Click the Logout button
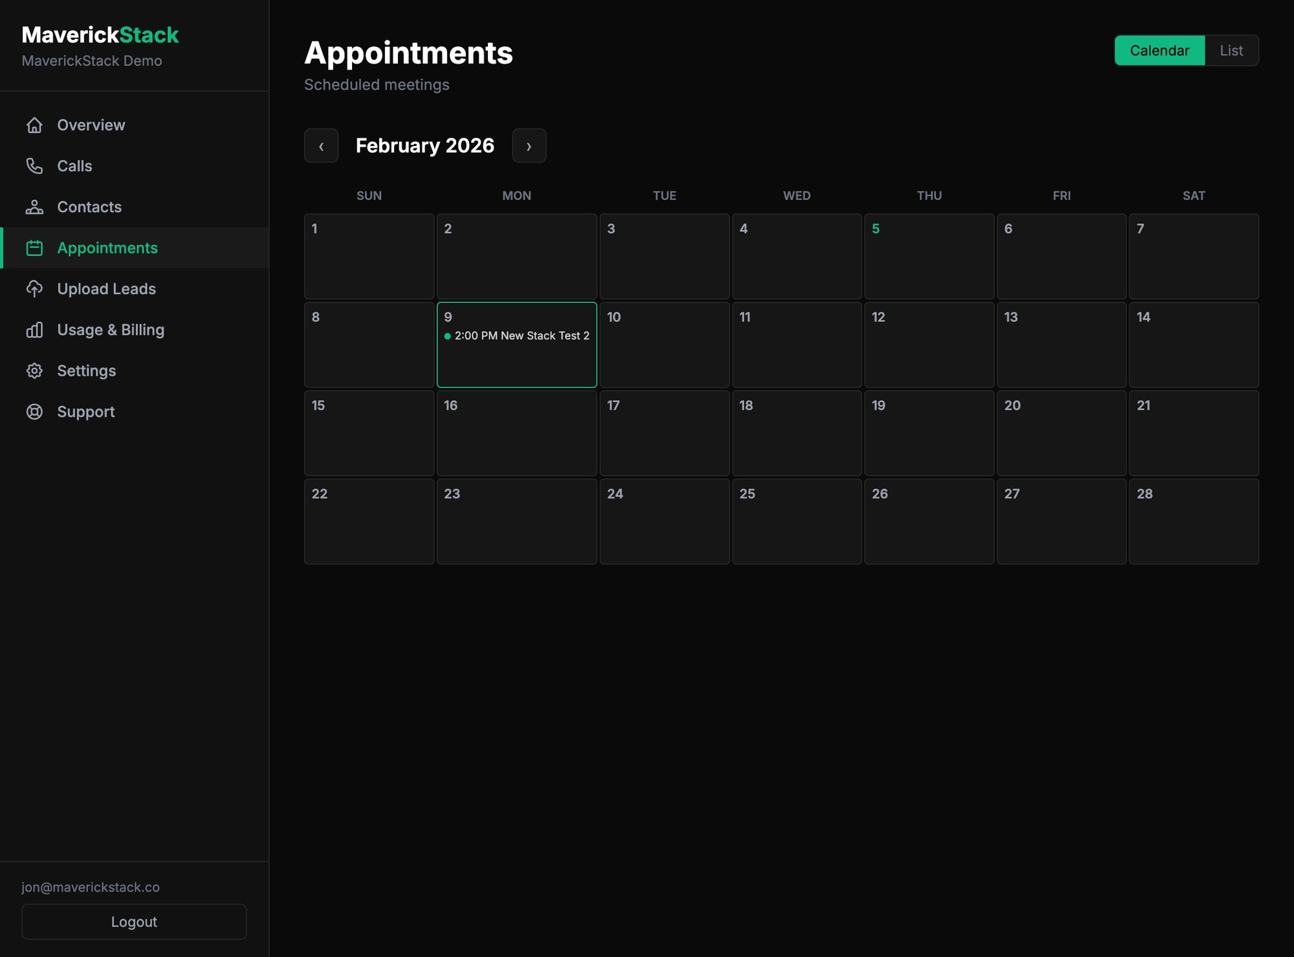 134,921
